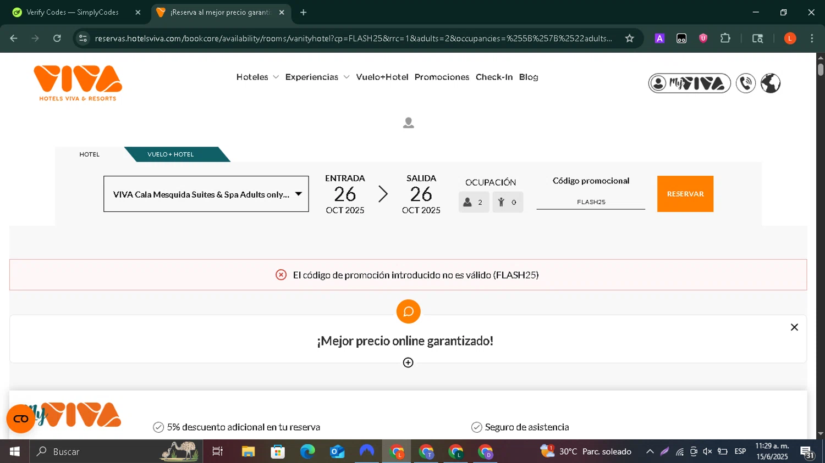825x463 pixels.
Task: Open Outlook from taskbar
Action: (x=337, y=451)
